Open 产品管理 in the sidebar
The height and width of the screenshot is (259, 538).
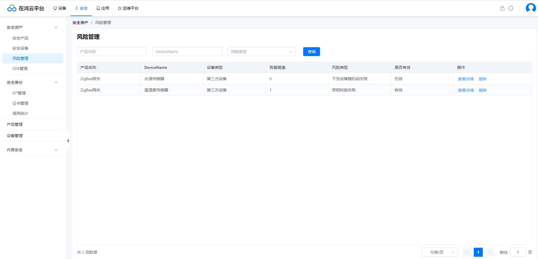tap(33, 124)
